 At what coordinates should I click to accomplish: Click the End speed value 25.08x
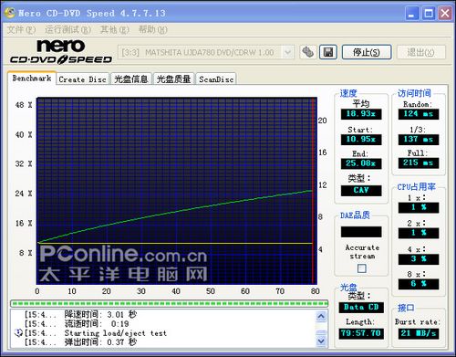coord(361,163)
